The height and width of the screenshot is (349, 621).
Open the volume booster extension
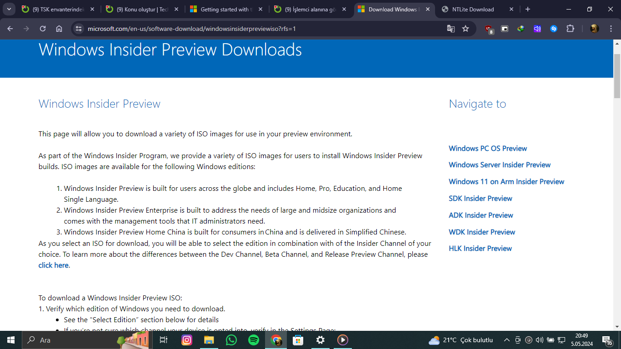(537, 29)
